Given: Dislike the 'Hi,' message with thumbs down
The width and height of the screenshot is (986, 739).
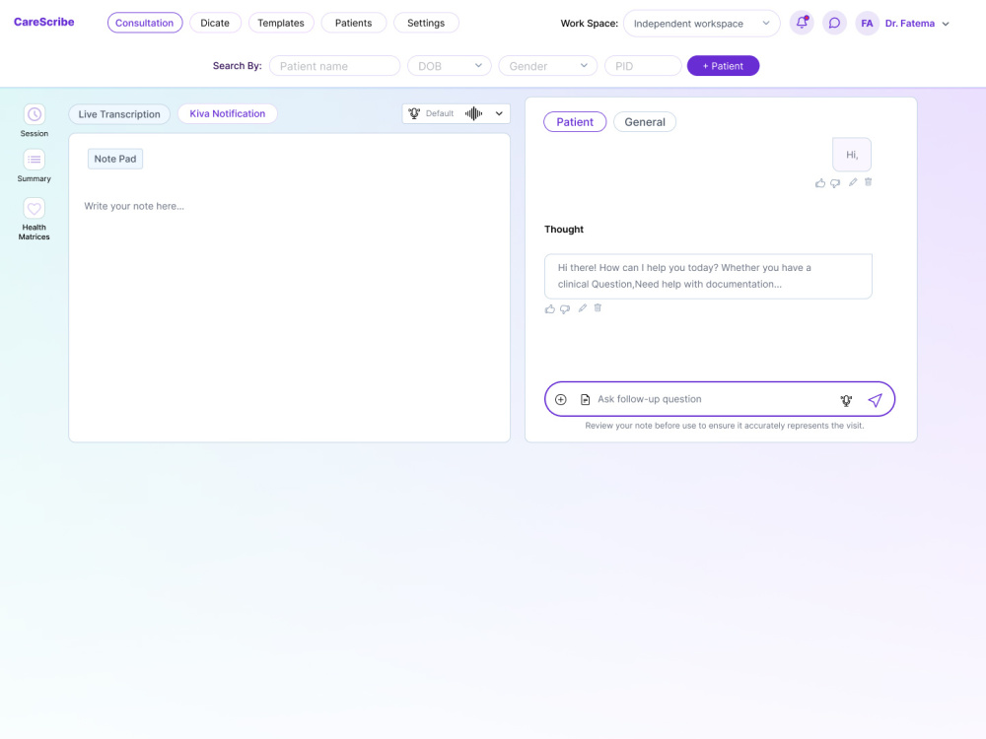Looking at the screenshot, I should 835,183.
